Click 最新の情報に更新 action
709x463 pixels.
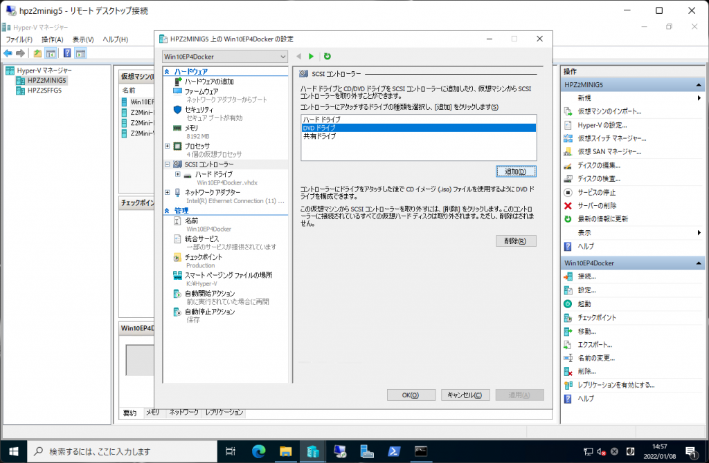pyautogui.click(x=603, y=219)
